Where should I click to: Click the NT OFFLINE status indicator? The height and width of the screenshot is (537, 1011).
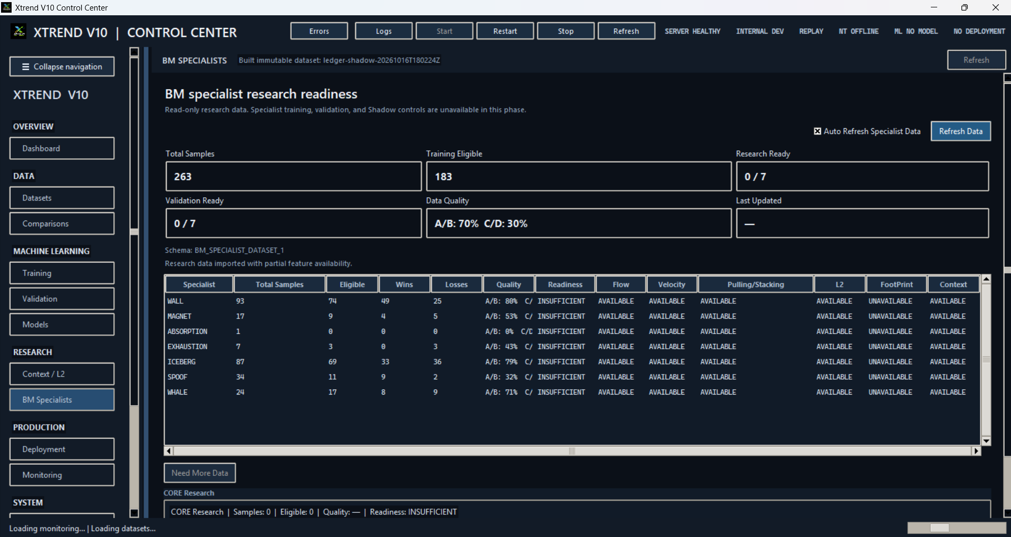[859, 31]
